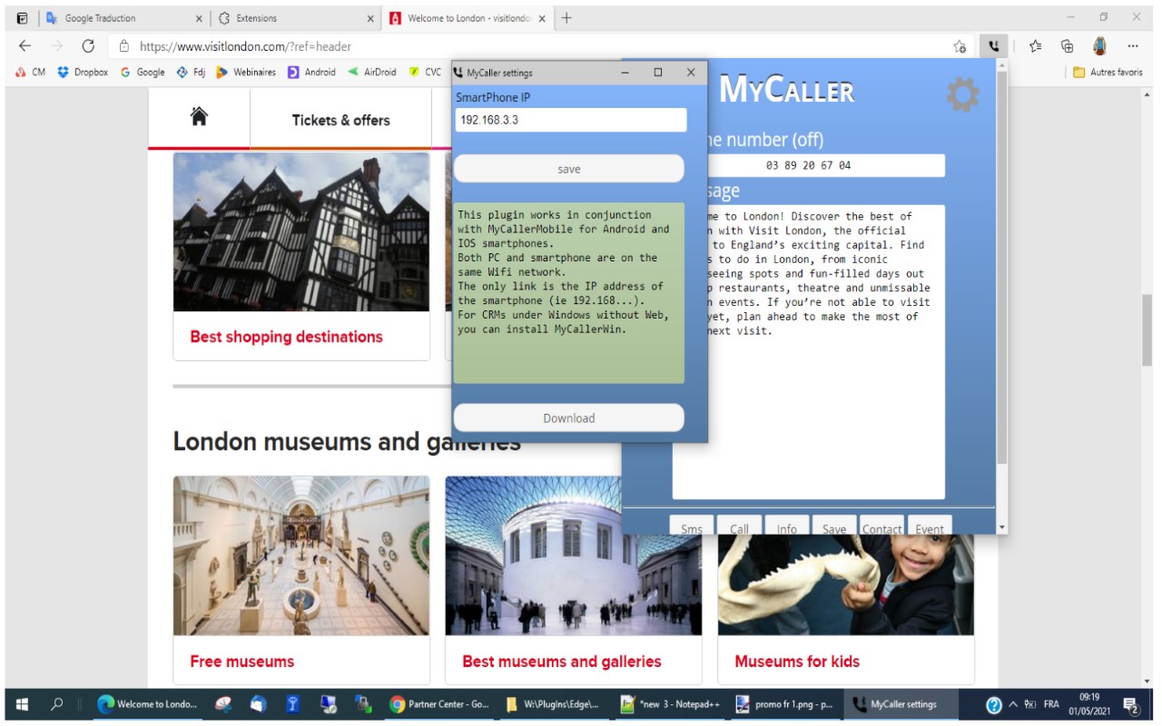Image resolution: width=1162 pixels, height=726 pixels.
Task: Click the web page vertical scrollbar
Action: tap(1147, 329)
